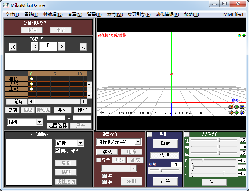
Task: Select the 开 radio button
Action: coord(104,176)
